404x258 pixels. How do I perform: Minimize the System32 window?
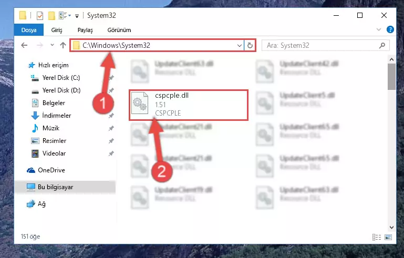pos(336,15)
